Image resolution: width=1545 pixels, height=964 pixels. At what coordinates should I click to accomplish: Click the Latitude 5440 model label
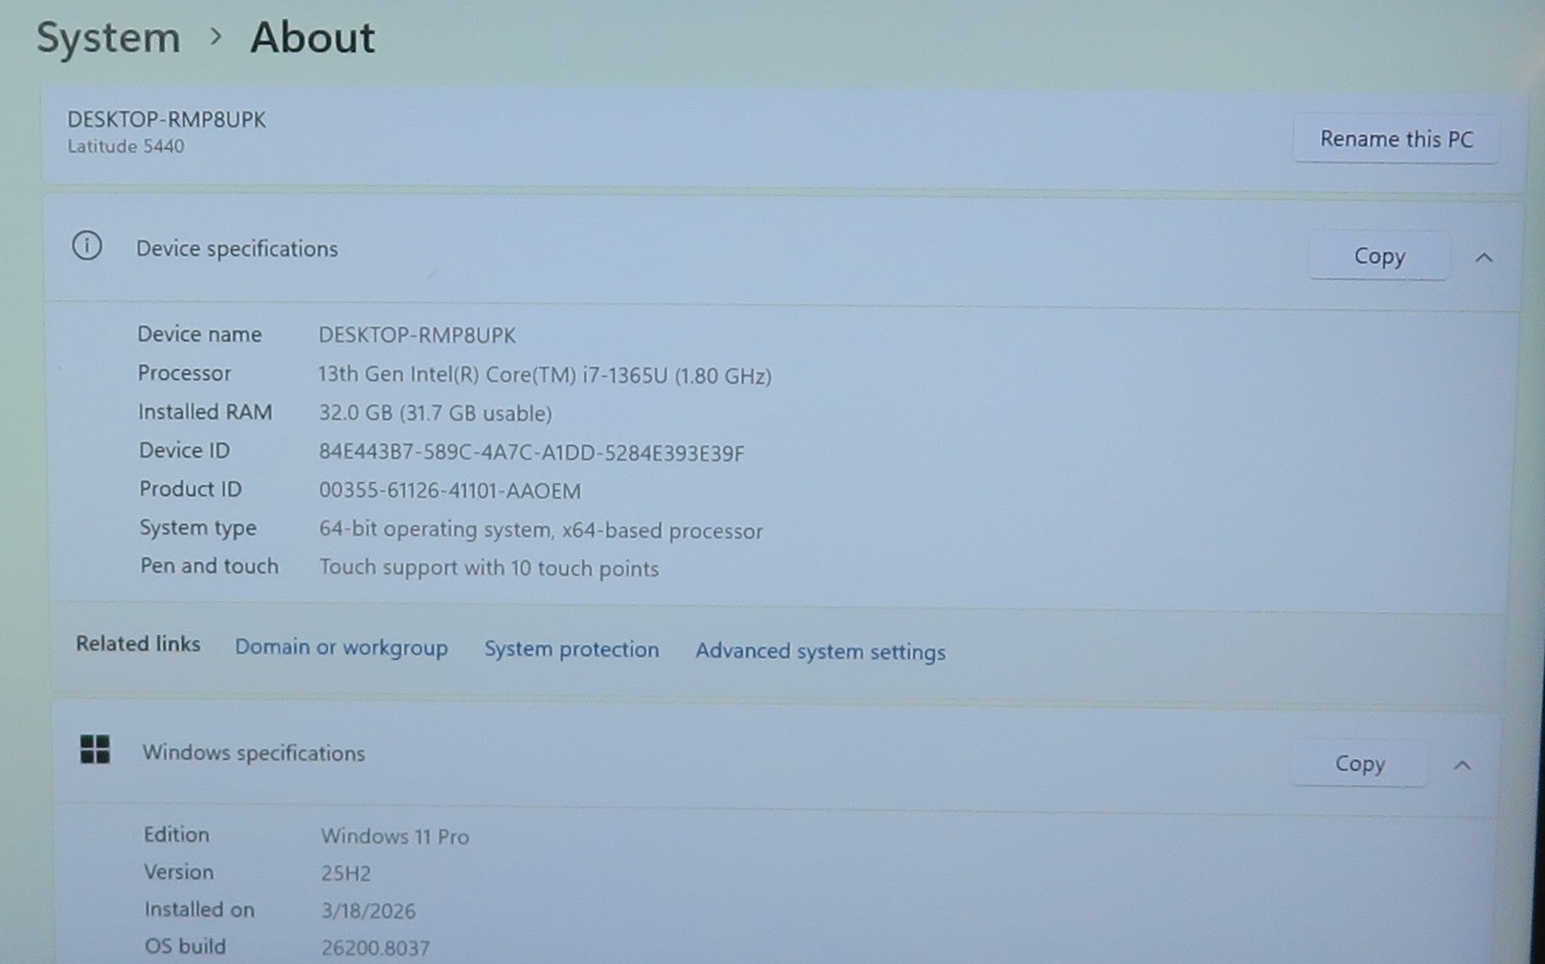126,146
